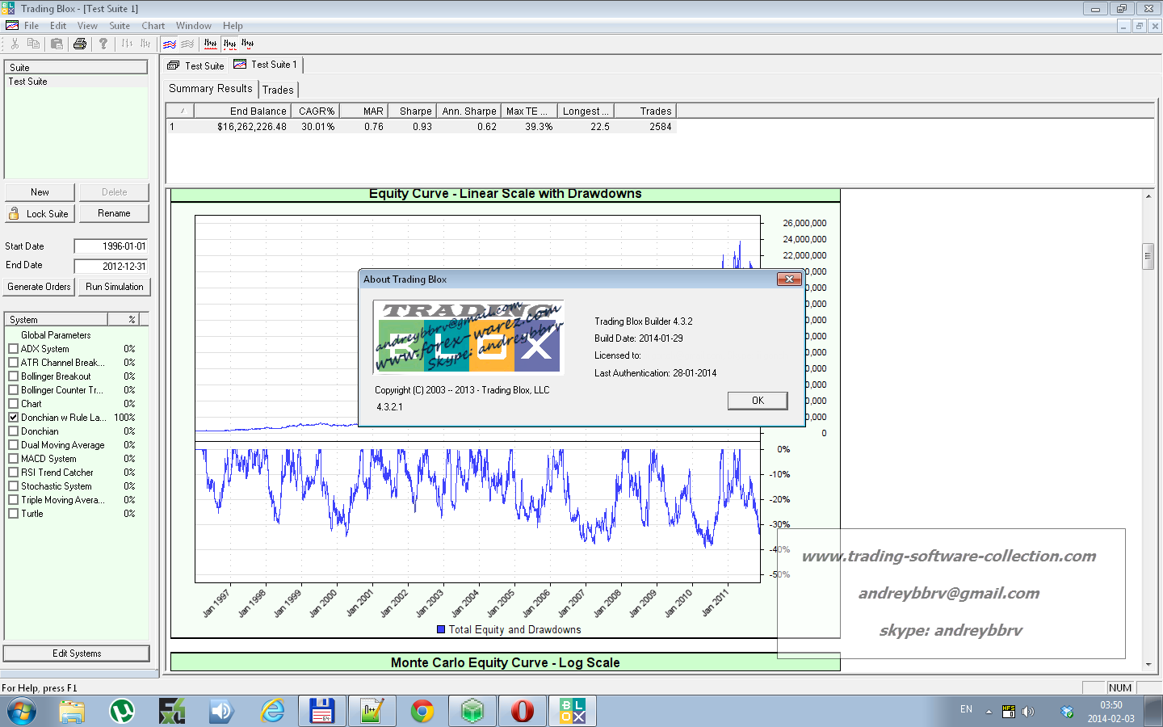This screenshot has width=1163, height=727.
Task: Click the bar chart icon with solid red underline
Action: pyautogui.click(x=210, y=44)
